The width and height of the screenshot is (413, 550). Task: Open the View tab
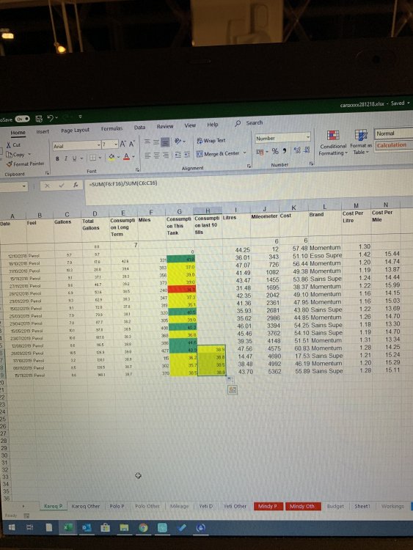[x=190, y=125]
